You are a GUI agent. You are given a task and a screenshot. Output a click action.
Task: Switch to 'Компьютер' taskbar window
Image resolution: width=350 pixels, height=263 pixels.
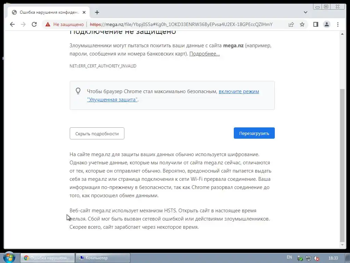103,258
